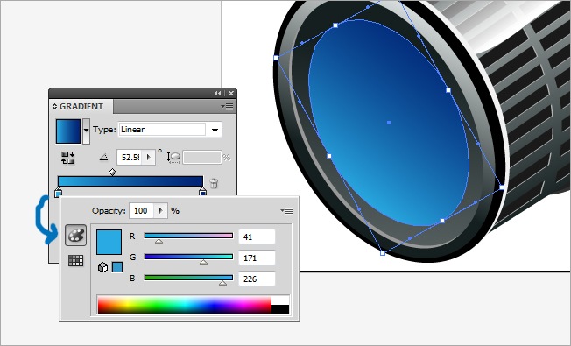Click the gradient midpoint diamond marker

112,172
